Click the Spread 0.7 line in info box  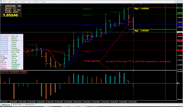pyautogui.click(x=11, y=8)
